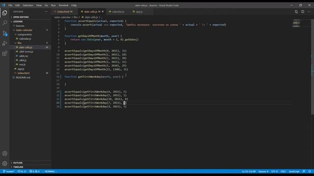314x176 pixels.
Task: Open the Edit menu
Action: (18, 5)
